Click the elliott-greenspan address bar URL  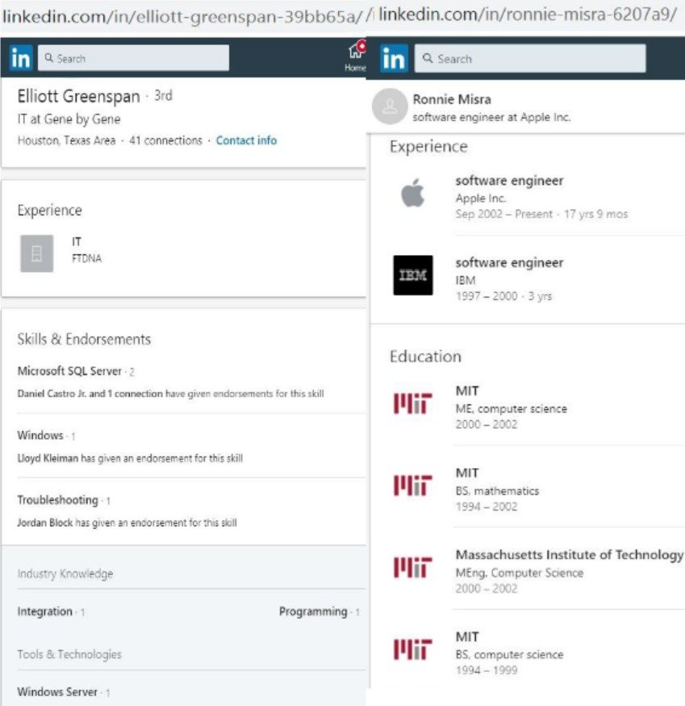point(182,17)
